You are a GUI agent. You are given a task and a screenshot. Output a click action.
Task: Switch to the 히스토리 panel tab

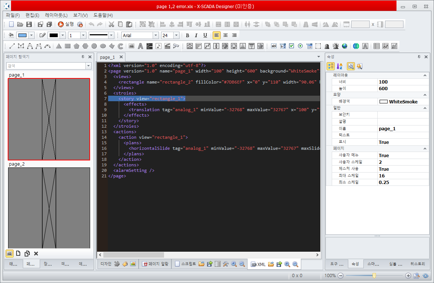tap(417, 264)
